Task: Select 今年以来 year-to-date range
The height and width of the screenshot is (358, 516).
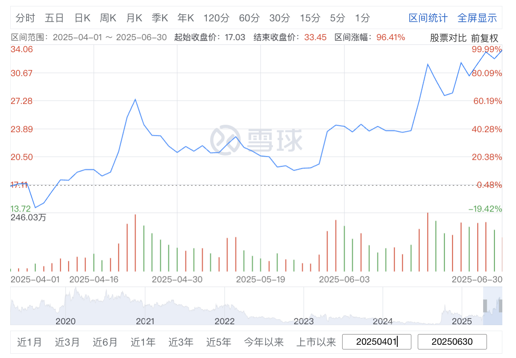Action: 264,342
